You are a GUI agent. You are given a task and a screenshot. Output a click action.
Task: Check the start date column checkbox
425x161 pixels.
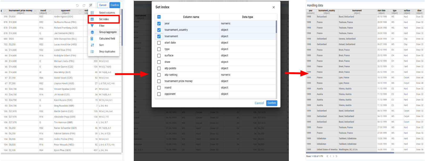[x=159, y=43]
